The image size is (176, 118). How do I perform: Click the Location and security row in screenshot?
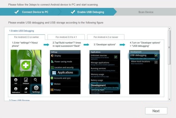point(65,67)
